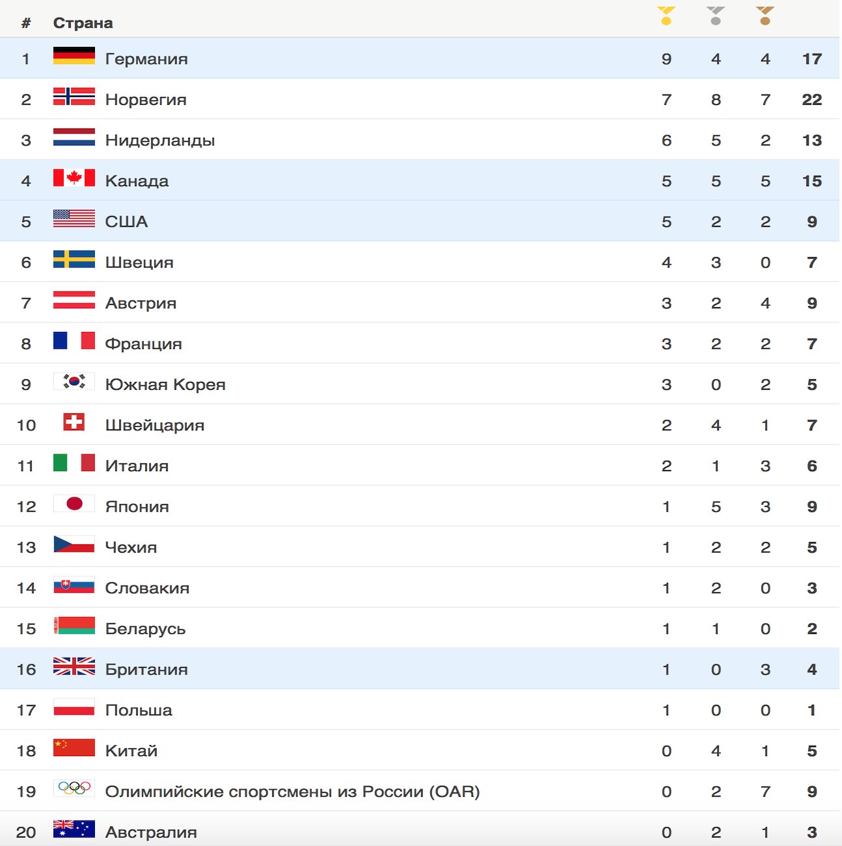Click the South Korea flag icon

point(74,381)
